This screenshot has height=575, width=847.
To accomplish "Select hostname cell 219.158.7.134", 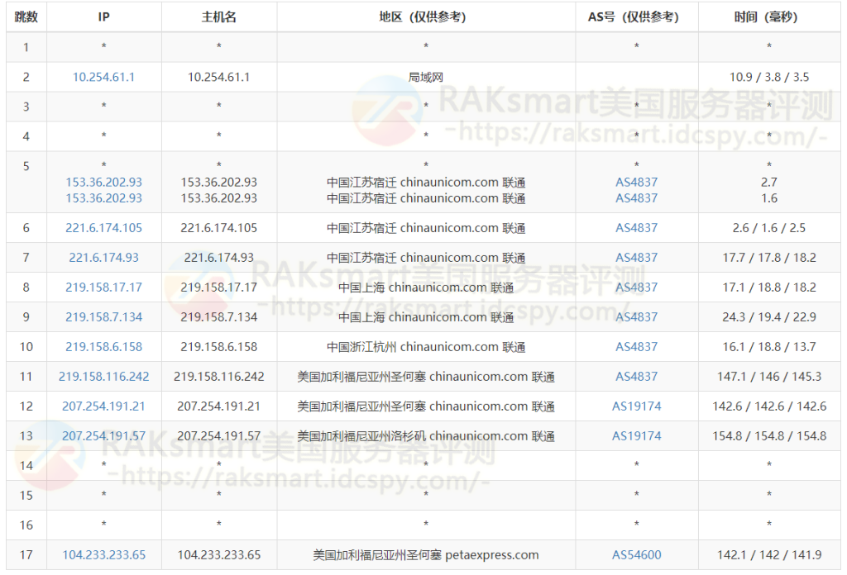I will (218, 317).
